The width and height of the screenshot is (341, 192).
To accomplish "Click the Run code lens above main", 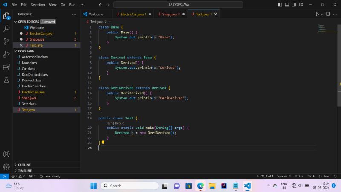I will [110, 123].
